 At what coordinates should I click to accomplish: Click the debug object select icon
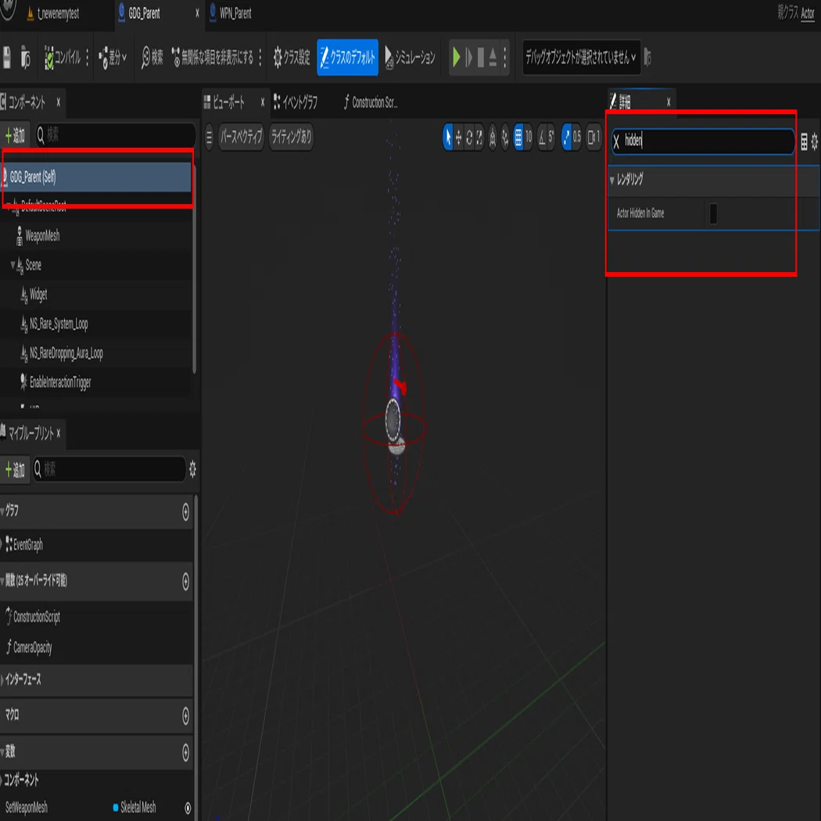647,57
